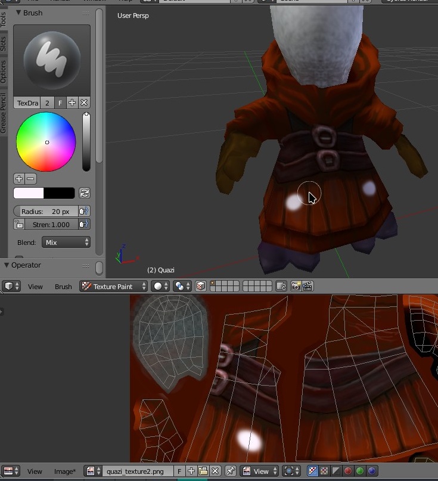Open the Texture Paint mode dropdown

(114, 286)
